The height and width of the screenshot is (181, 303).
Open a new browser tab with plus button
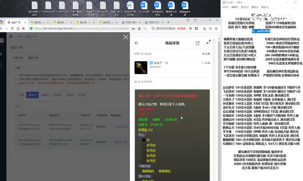pyautogui.click(x=168, y=22)
